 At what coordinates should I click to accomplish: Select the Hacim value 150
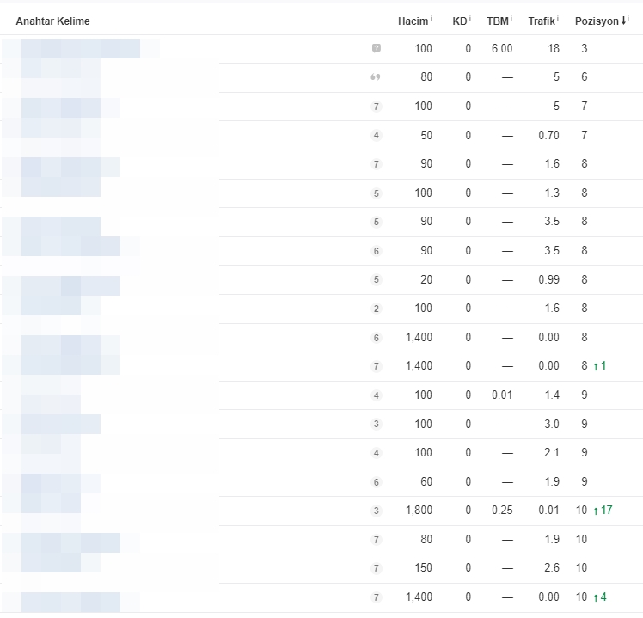coord(423,568)
